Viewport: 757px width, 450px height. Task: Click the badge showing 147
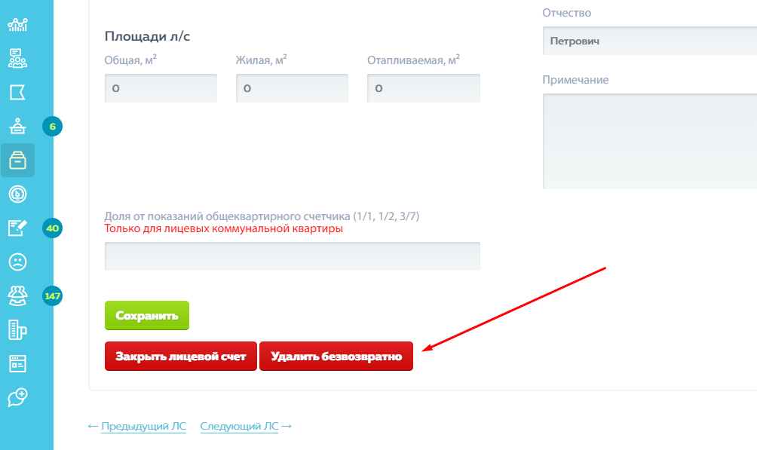[52, 296]
